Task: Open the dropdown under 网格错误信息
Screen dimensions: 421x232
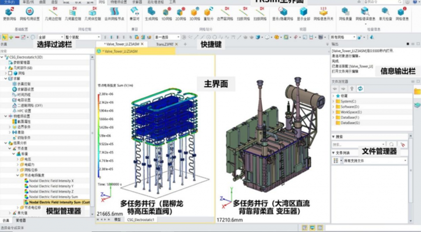Action: (365, 24)
